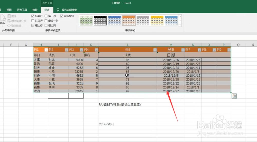The image size is (257, 142).
Task: Open the 列9 filter dropdown
Action: coord(229,50)
